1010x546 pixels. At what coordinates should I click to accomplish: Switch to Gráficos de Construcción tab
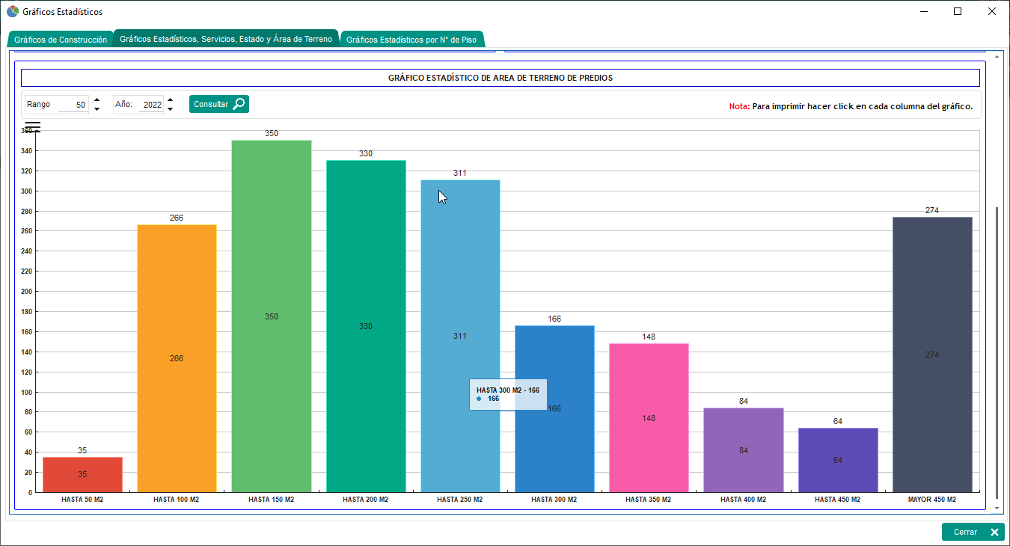(x=61, y=40)
